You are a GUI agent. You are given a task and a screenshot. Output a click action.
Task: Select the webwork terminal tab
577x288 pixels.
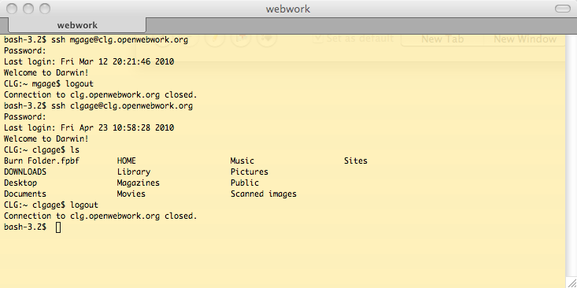tap(77, 25)
